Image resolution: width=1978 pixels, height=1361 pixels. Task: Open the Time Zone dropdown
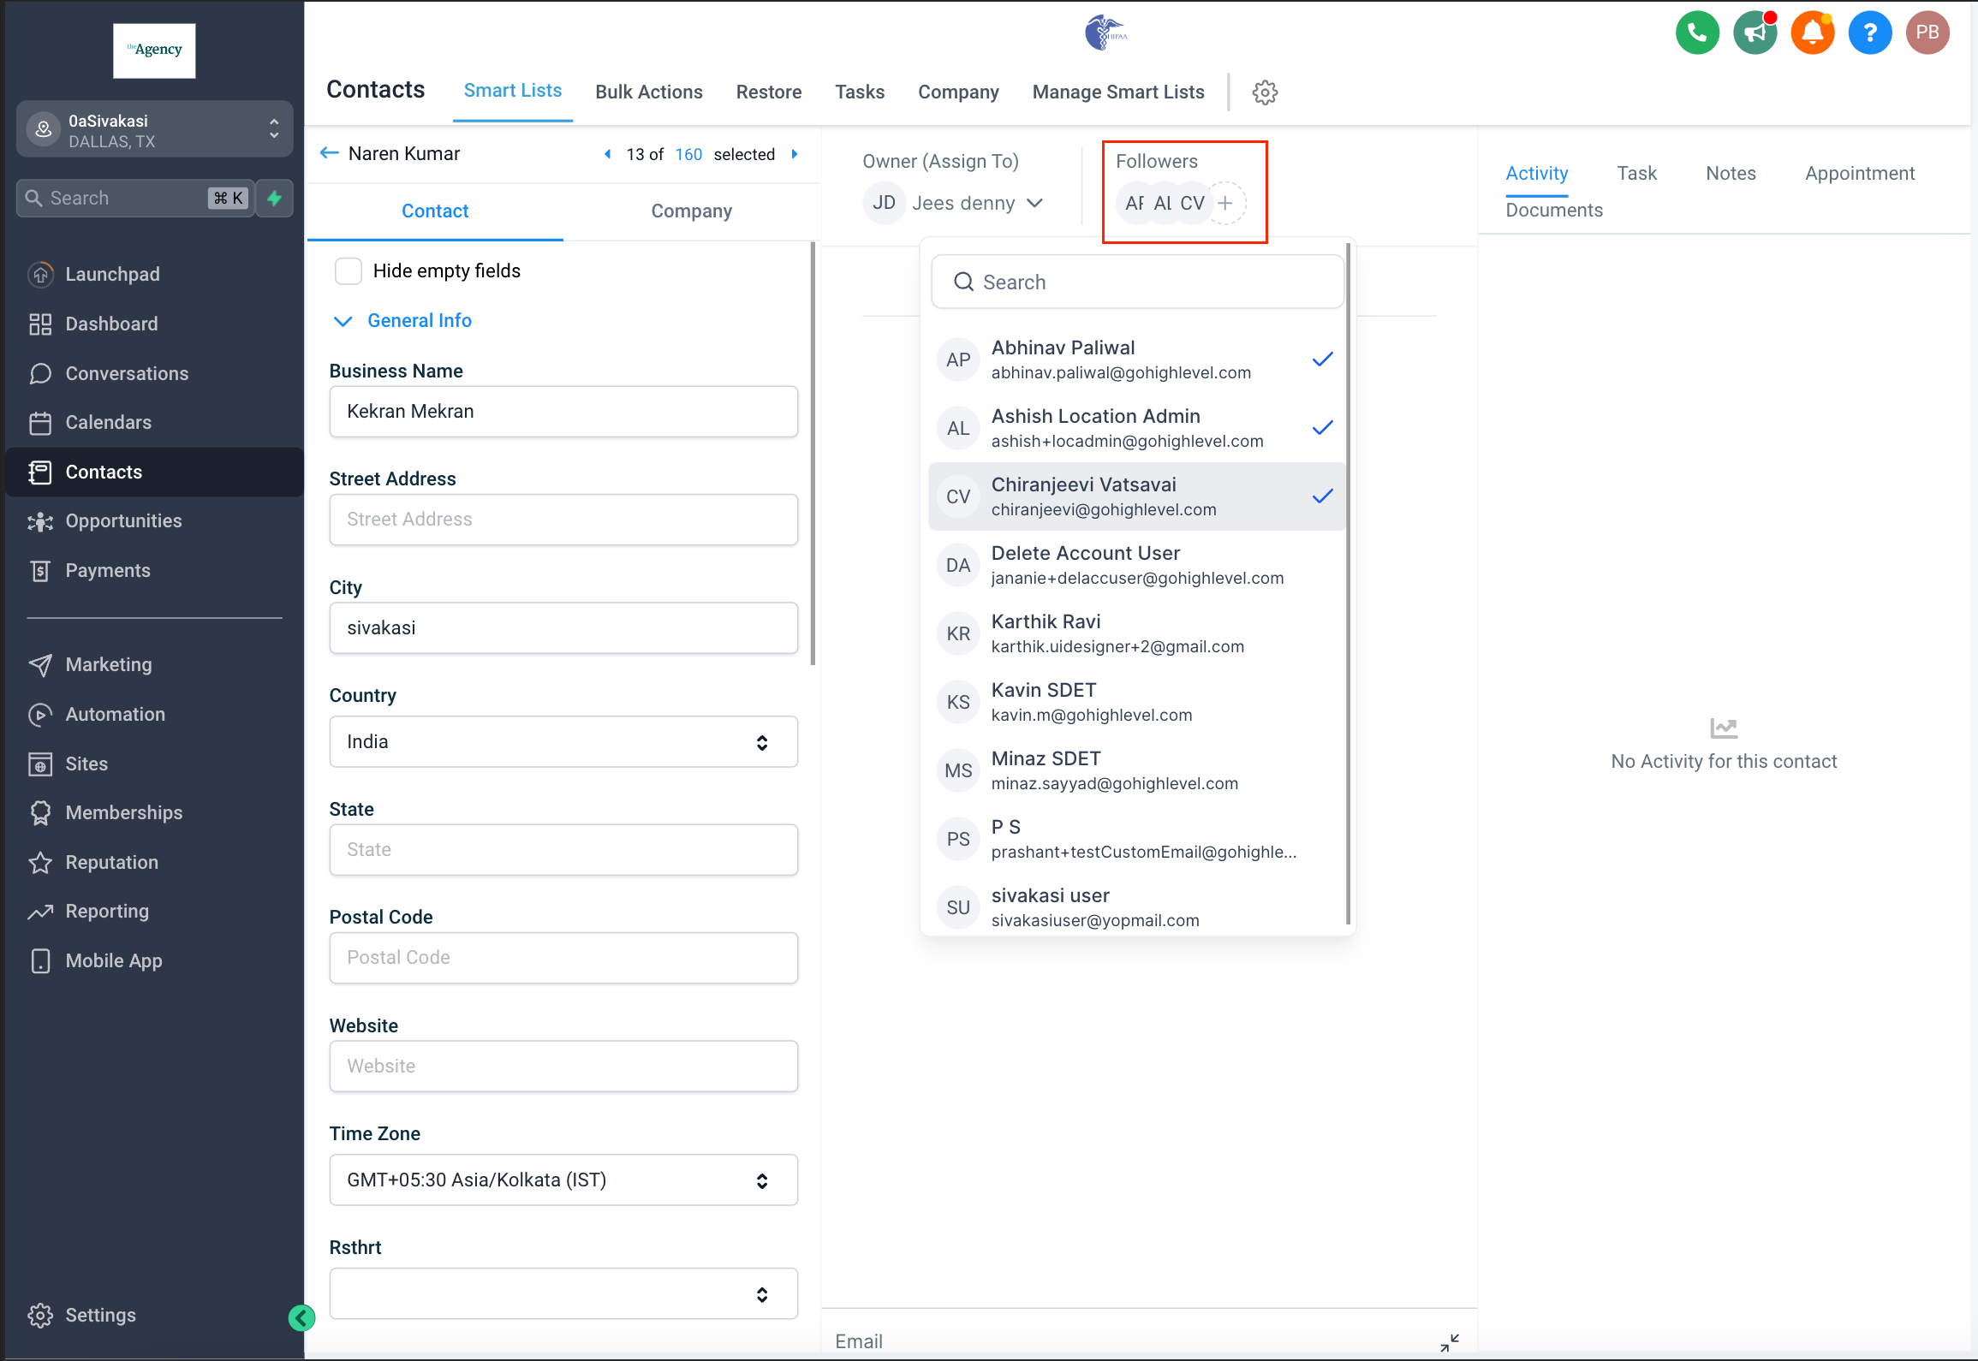click(x=563, y=1180)
